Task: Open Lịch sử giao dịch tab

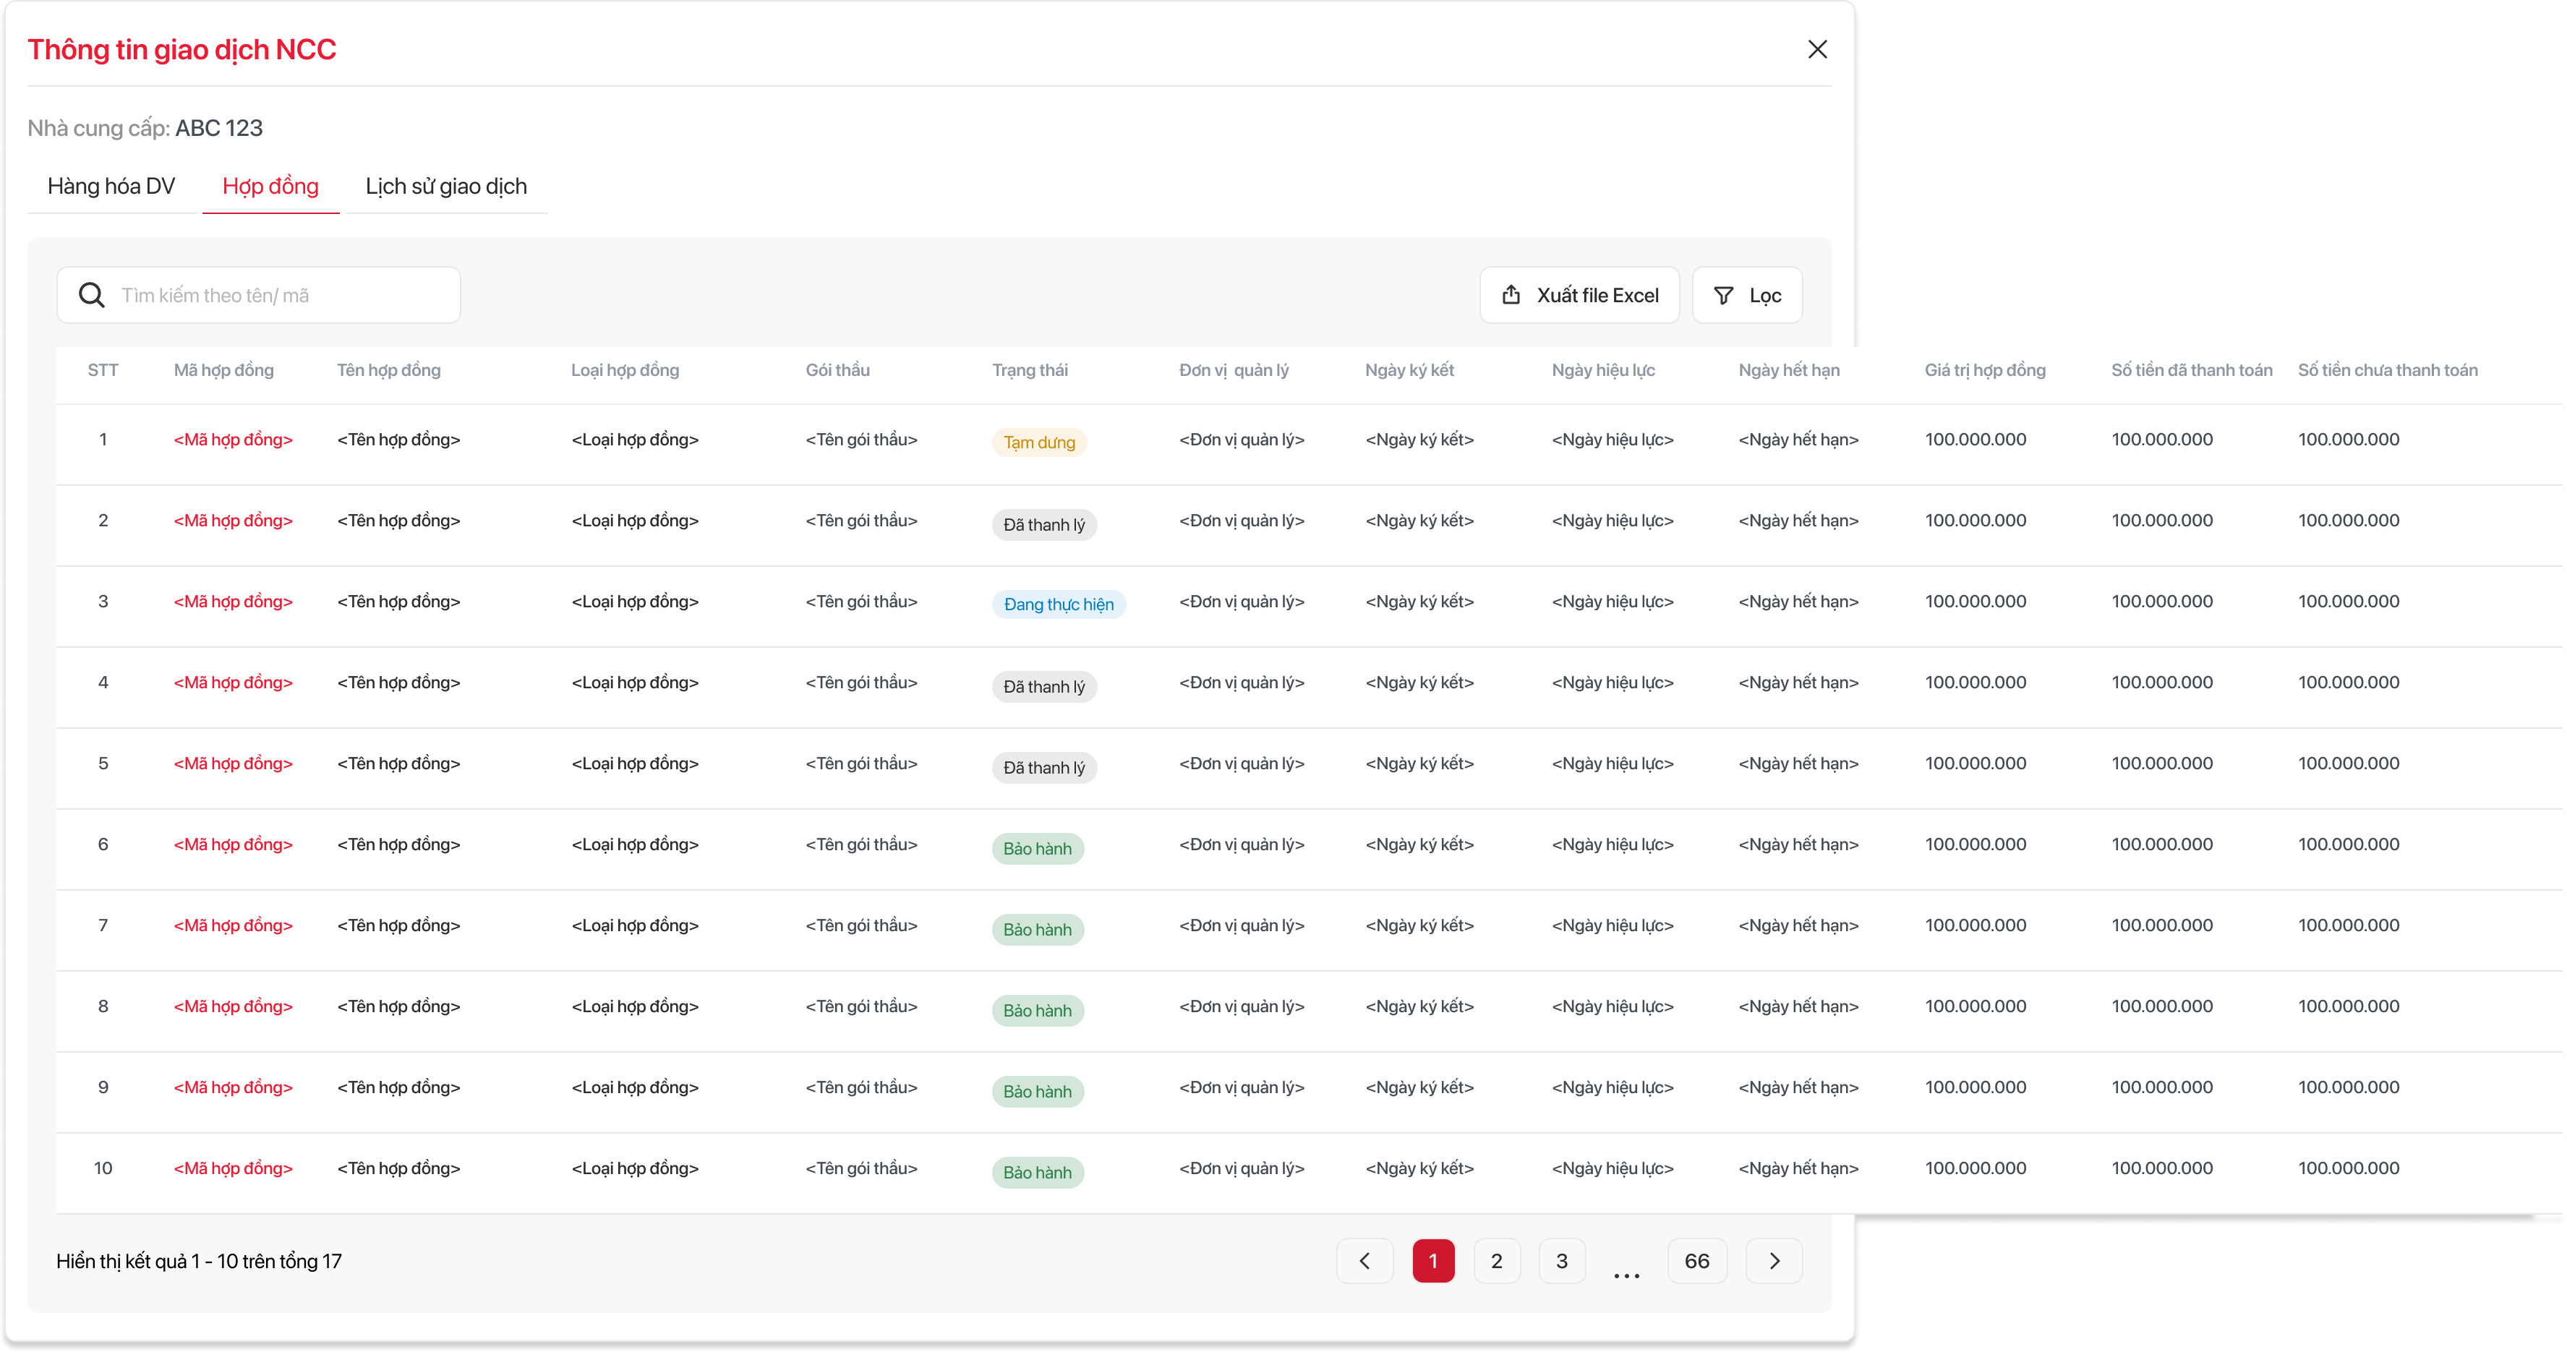Action: [445, 187]
